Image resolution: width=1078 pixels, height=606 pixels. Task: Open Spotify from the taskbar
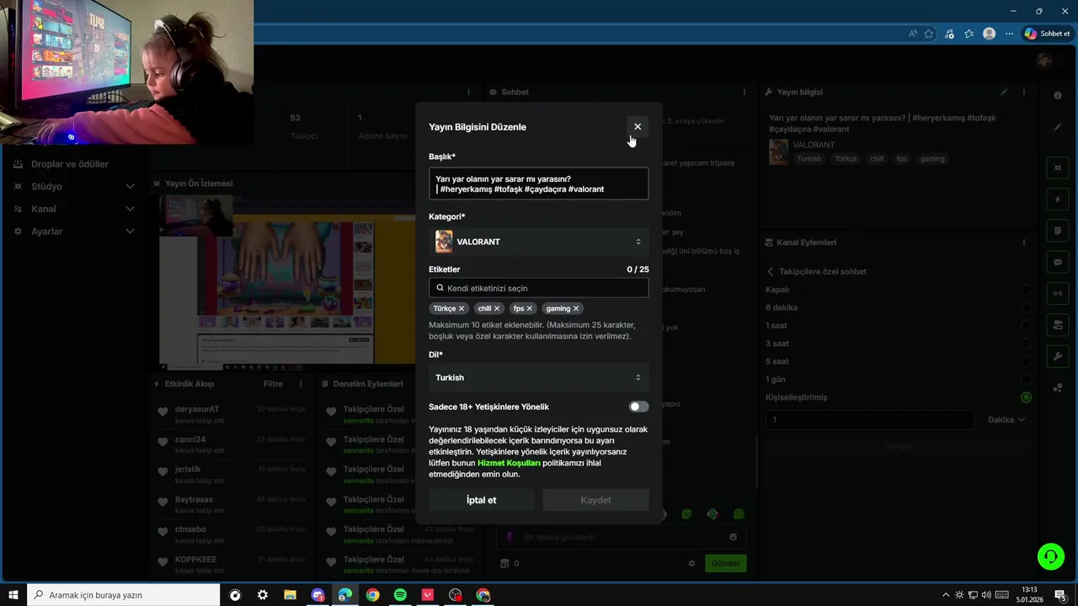[x=400, y=595]
